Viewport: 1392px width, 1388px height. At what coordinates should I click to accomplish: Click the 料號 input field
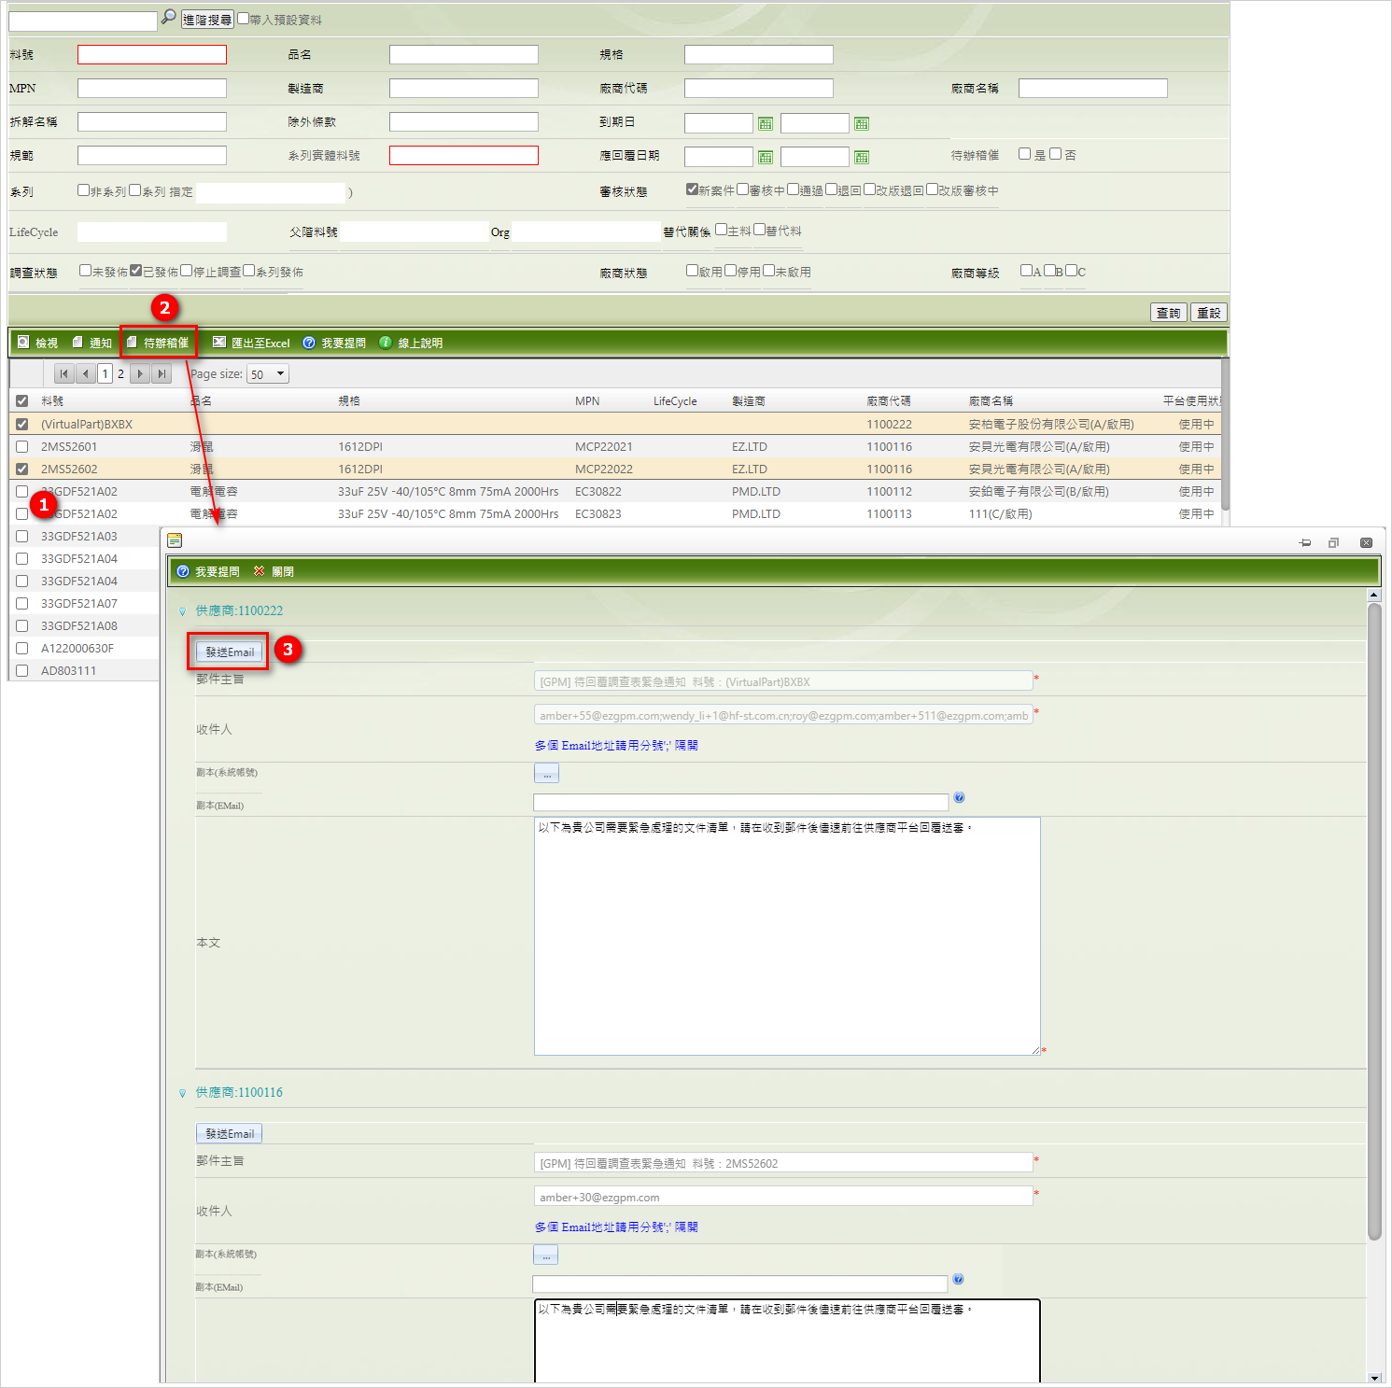tap(152, 55)
